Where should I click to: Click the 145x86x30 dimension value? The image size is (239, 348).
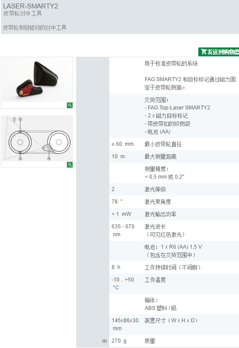[125, 321]
